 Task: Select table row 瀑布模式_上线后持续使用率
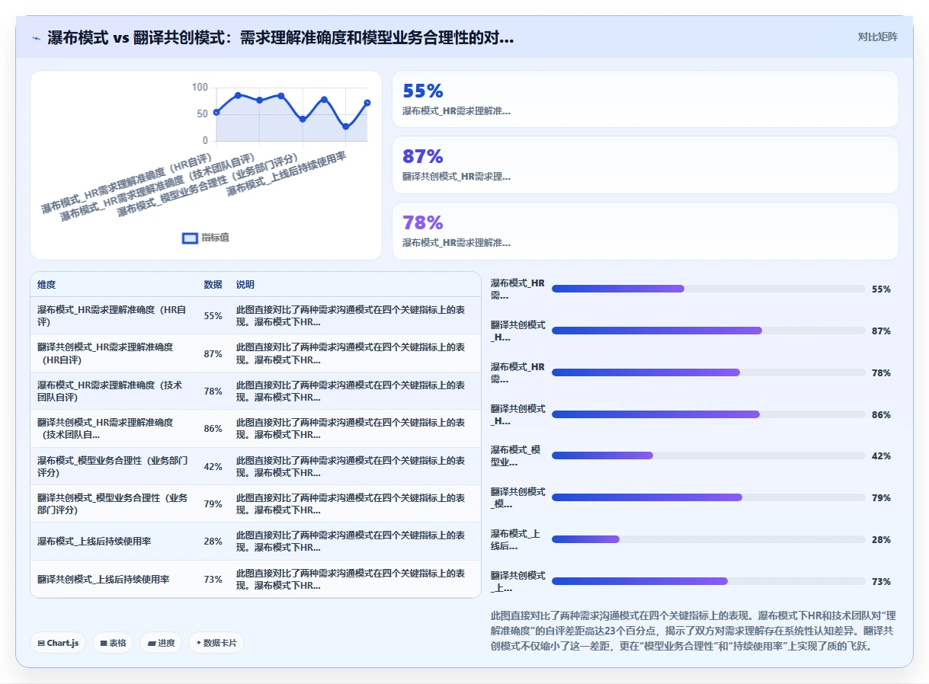256,542
